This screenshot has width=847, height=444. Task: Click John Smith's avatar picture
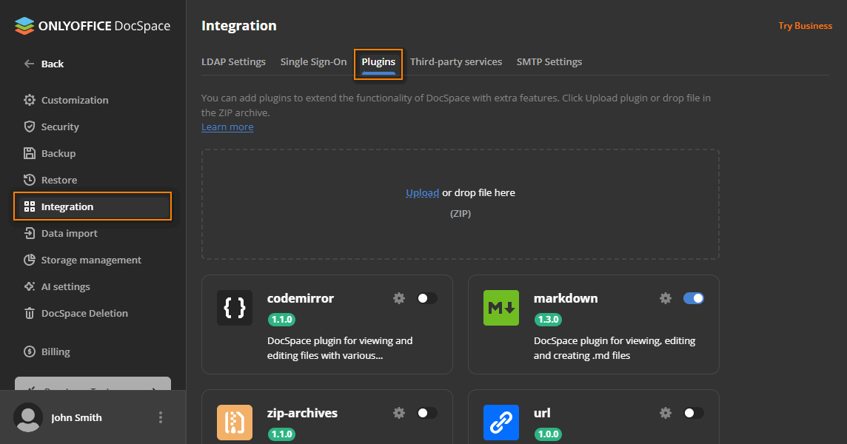(28, 417)
